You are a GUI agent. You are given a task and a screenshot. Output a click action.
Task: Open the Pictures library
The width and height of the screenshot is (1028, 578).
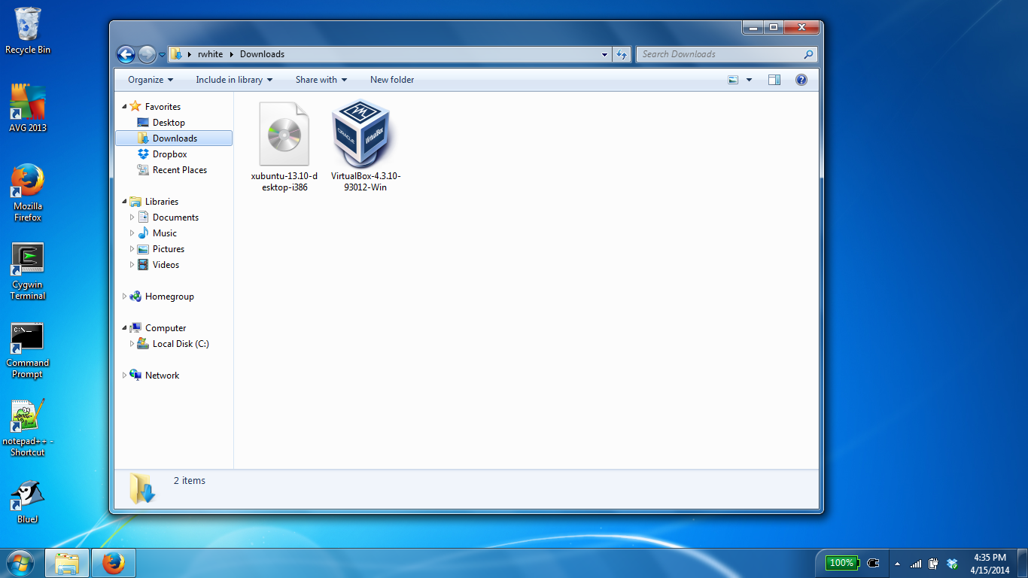click(x=169, y=249)
